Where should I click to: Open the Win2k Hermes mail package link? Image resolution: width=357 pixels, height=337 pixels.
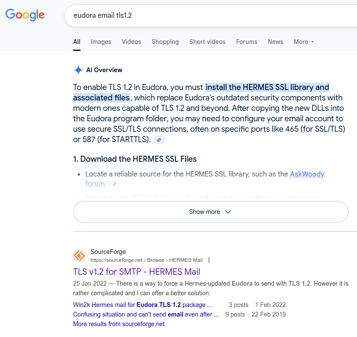[x=142, y=304]
